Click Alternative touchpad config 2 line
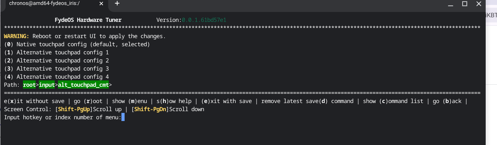The height and width of the screenshot is (145, 497). (56, 60)
